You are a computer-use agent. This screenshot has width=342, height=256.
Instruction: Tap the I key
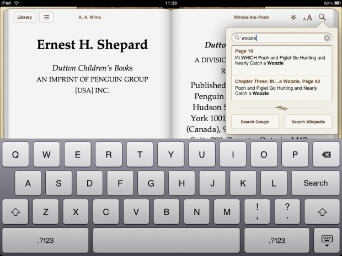tap(233, 154)
